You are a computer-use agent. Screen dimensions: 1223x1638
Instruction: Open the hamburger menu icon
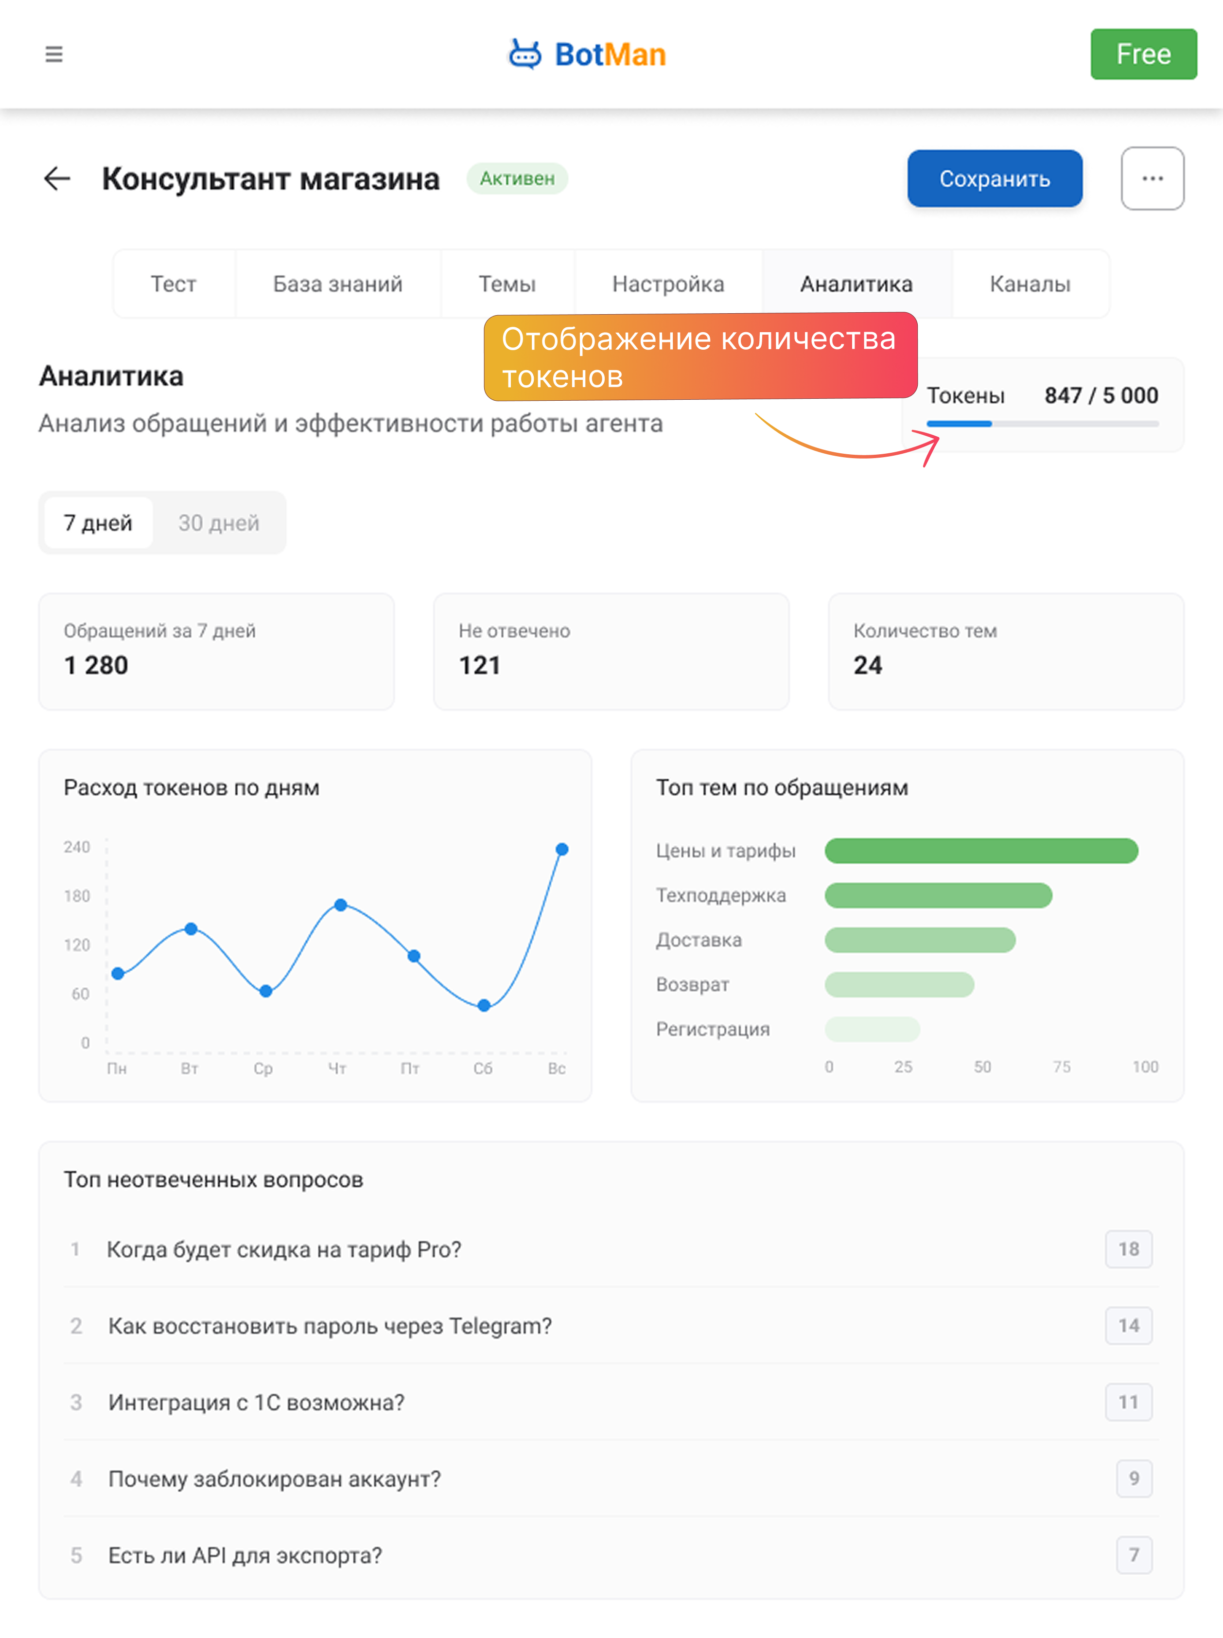click(54, 54)
